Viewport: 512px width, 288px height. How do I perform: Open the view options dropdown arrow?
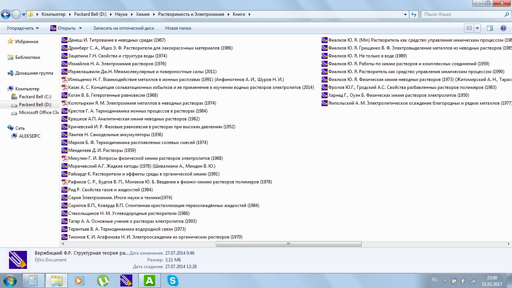coord(478,28)
